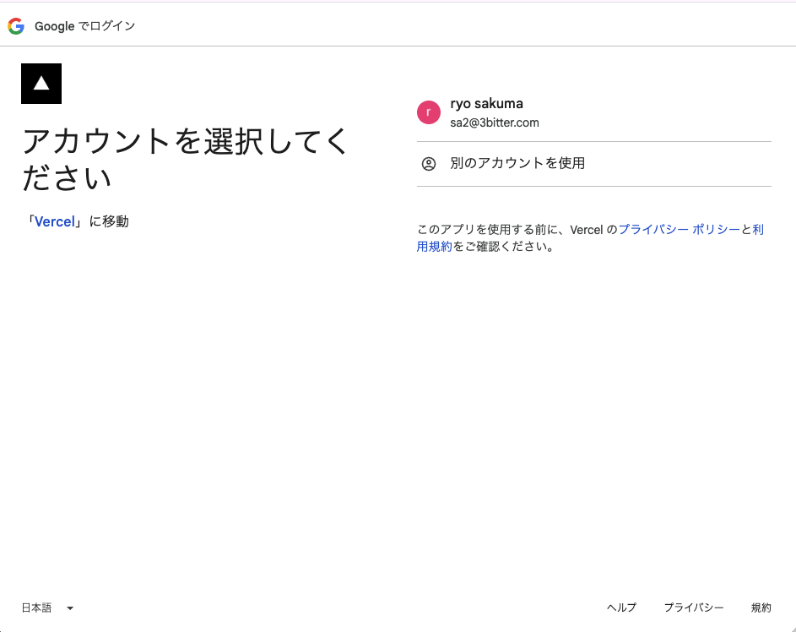This screenshot has width=796, height=632.
Task: Click the ヘルプ footer link
Action: (620, 607)
